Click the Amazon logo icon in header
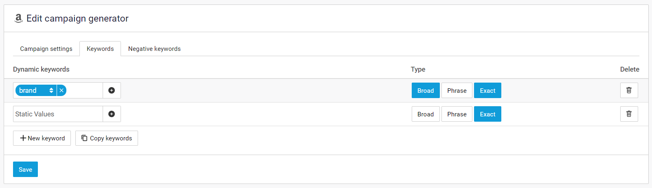Image resolution: width=652 pixels, height=188 pixels. click(18, 18)
